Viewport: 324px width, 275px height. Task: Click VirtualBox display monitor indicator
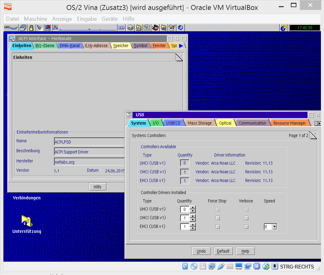tap(239, 266)
